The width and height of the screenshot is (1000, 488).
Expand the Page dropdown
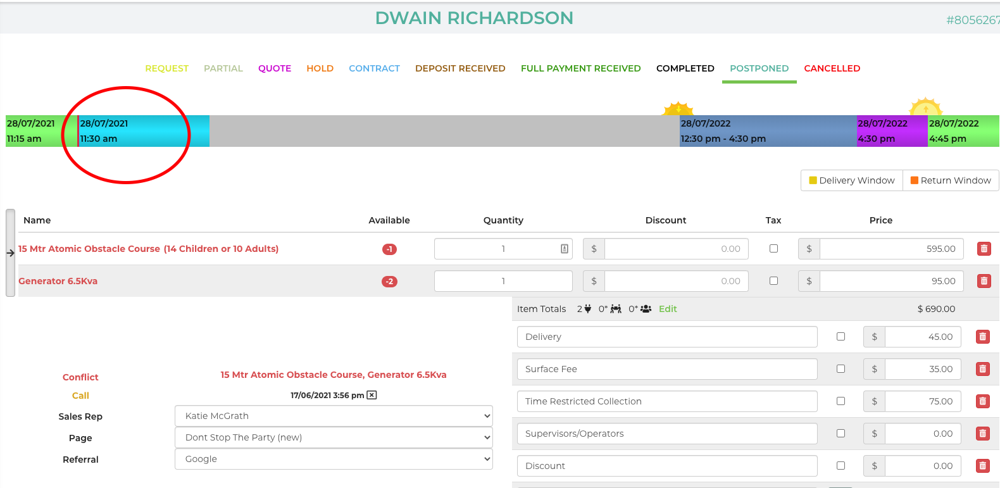[334, 437]
